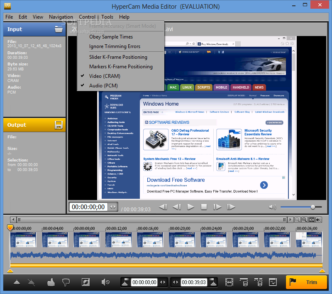Open input file folder icon
This screenshot has height=294, width=332.
59,29
